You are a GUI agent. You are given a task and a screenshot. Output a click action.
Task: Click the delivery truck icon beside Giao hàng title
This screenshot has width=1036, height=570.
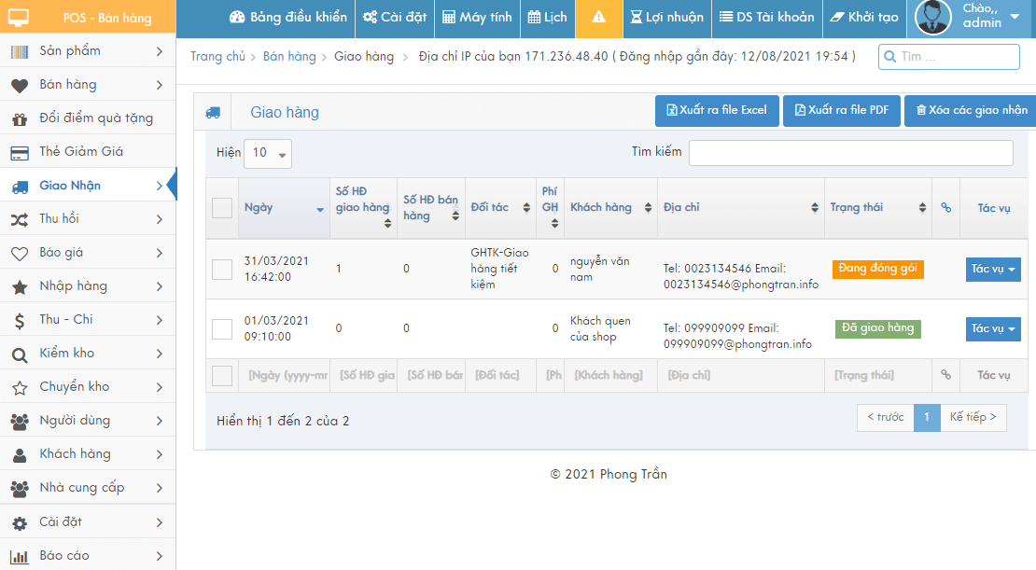pos(213,113)
